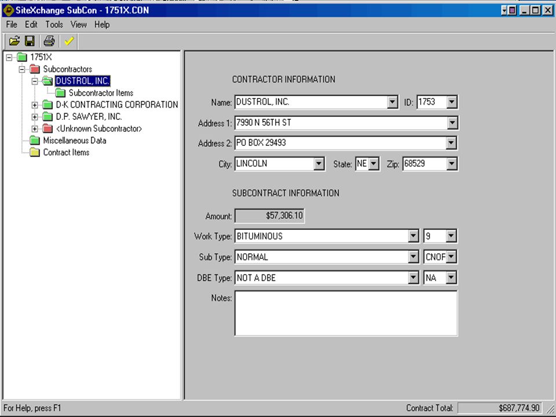Click the Amount field showing $57,306.10
Screen dimensions: 556x417
tap(269, 215)
